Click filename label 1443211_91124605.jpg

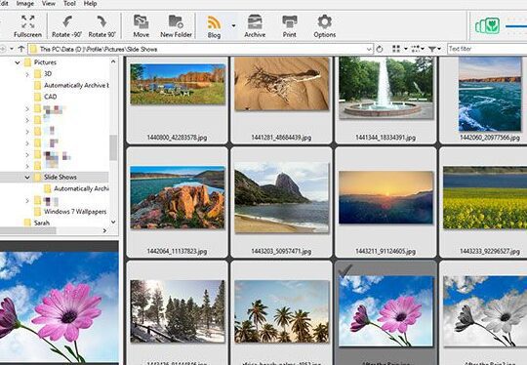pyautogui.click(x=385, y=252)
